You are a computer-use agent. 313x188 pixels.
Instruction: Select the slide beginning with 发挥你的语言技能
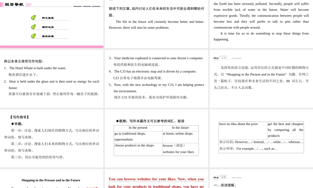tap(261, 79)
